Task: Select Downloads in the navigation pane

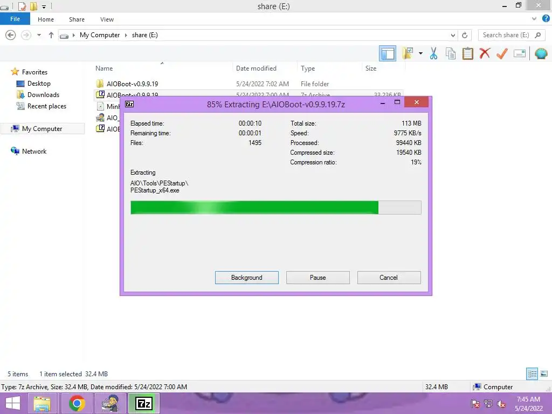Action: 43,95
